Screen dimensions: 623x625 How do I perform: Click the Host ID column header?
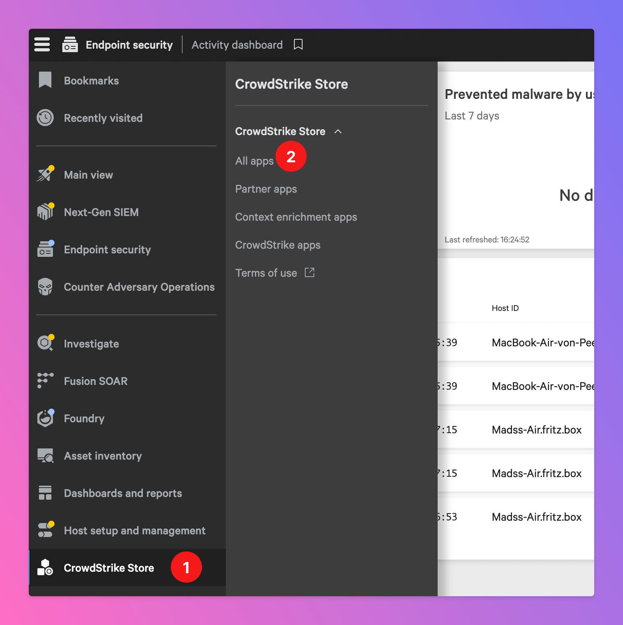pyautogui.click(x=505, y=308)
